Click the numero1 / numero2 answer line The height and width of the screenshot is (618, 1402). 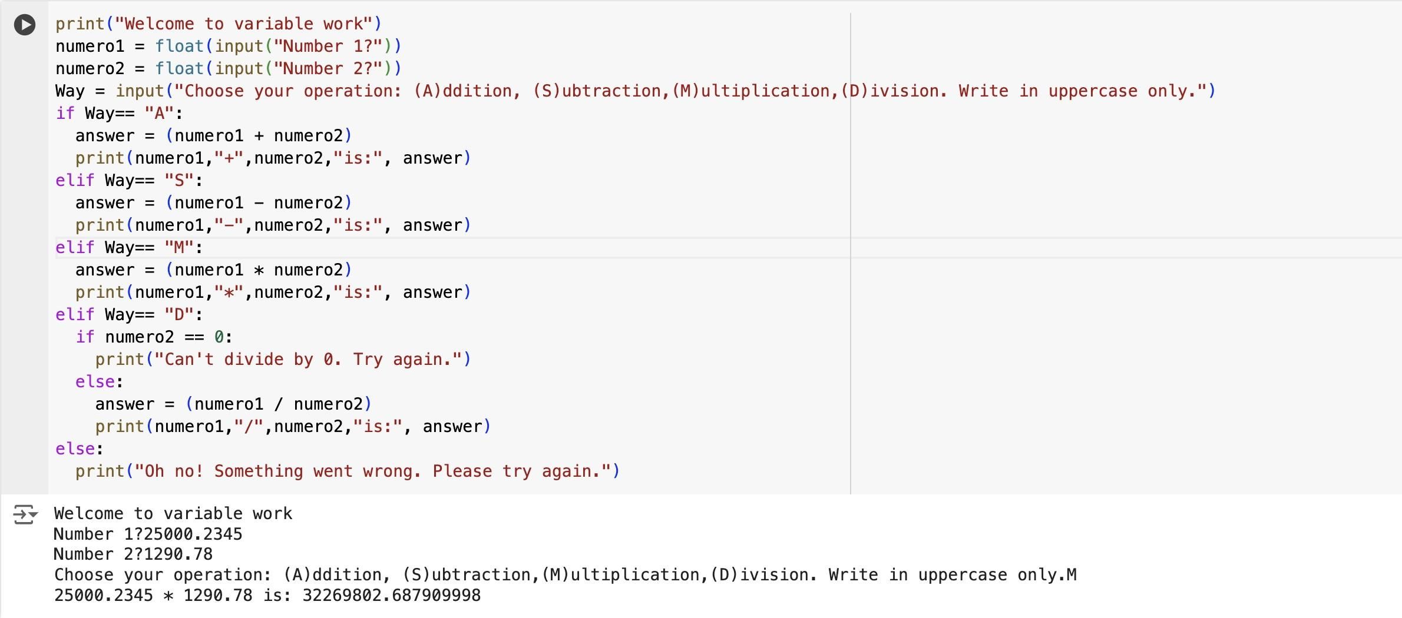(233, 404)
